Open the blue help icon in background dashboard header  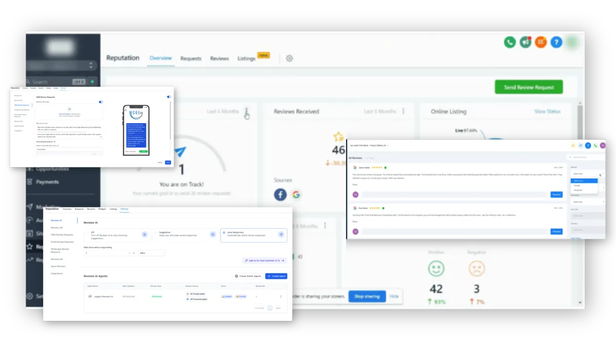(x=556, y=42)
